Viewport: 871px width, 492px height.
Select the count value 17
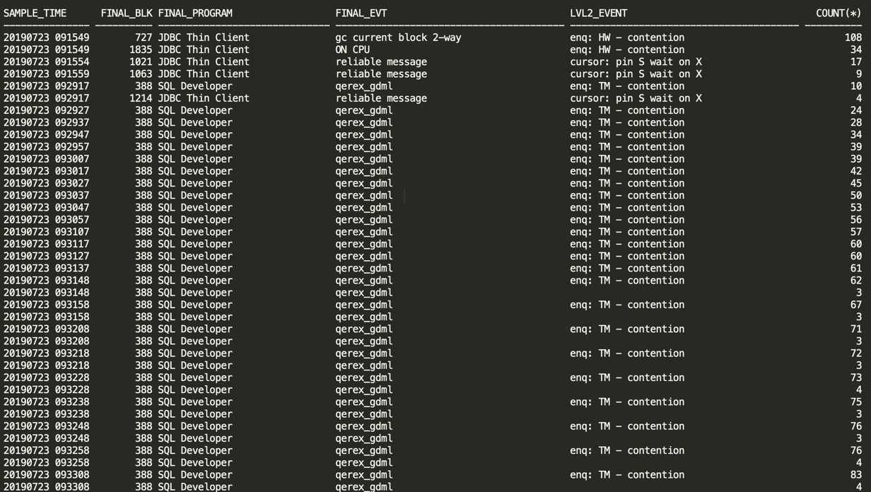(x=855, y=61)
